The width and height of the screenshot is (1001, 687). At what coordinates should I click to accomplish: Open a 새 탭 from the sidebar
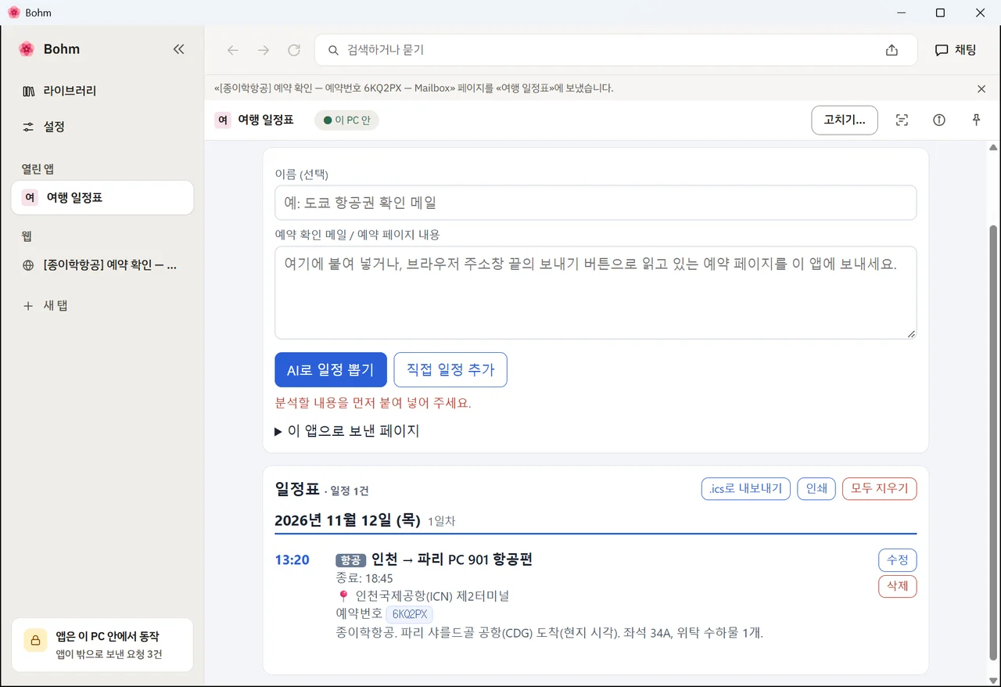click(102, 305)
